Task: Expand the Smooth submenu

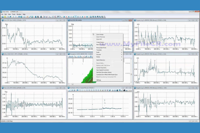Action: click(x=108, y=55)
